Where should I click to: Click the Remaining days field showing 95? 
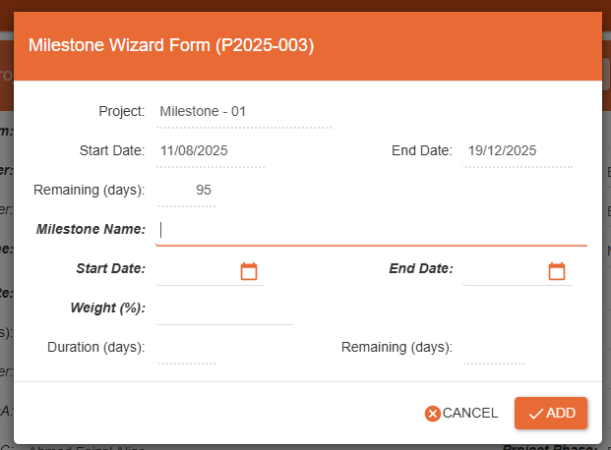[187, 191]
